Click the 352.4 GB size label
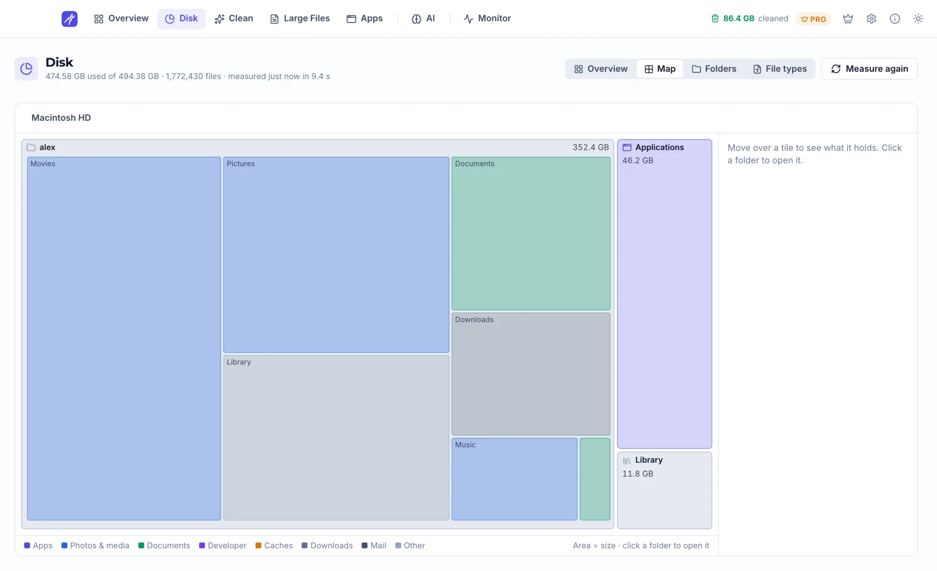Viewport: 937px width, 571px height. point(591,147)
